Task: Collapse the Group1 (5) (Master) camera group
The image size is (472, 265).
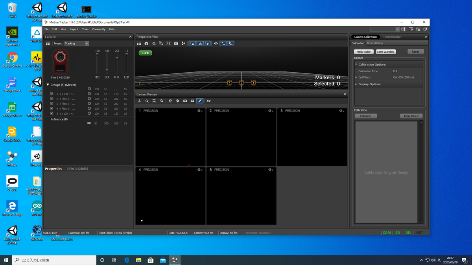Action: [48, 85]
